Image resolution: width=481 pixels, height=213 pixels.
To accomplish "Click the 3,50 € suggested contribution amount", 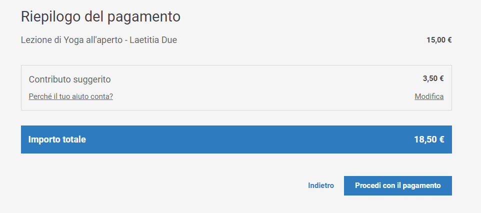I will pos(433,78).
